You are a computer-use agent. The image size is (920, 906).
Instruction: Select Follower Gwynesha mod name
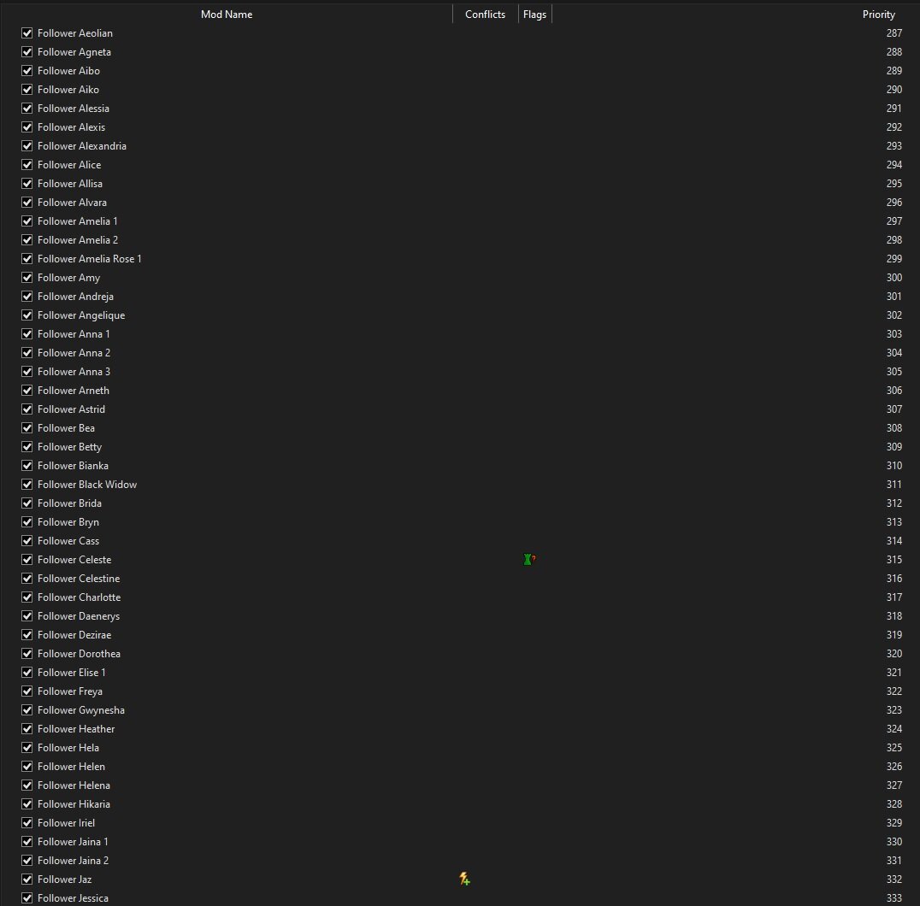81,710
